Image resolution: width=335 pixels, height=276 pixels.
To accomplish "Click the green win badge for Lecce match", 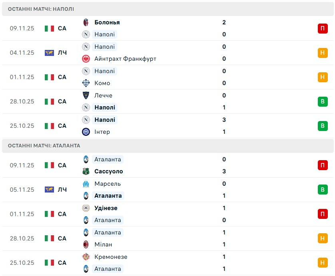I will 323,101.
